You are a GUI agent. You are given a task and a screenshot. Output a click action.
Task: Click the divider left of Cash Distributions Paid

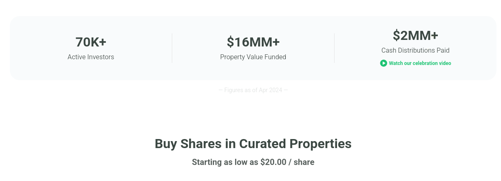tap(334, 48)
